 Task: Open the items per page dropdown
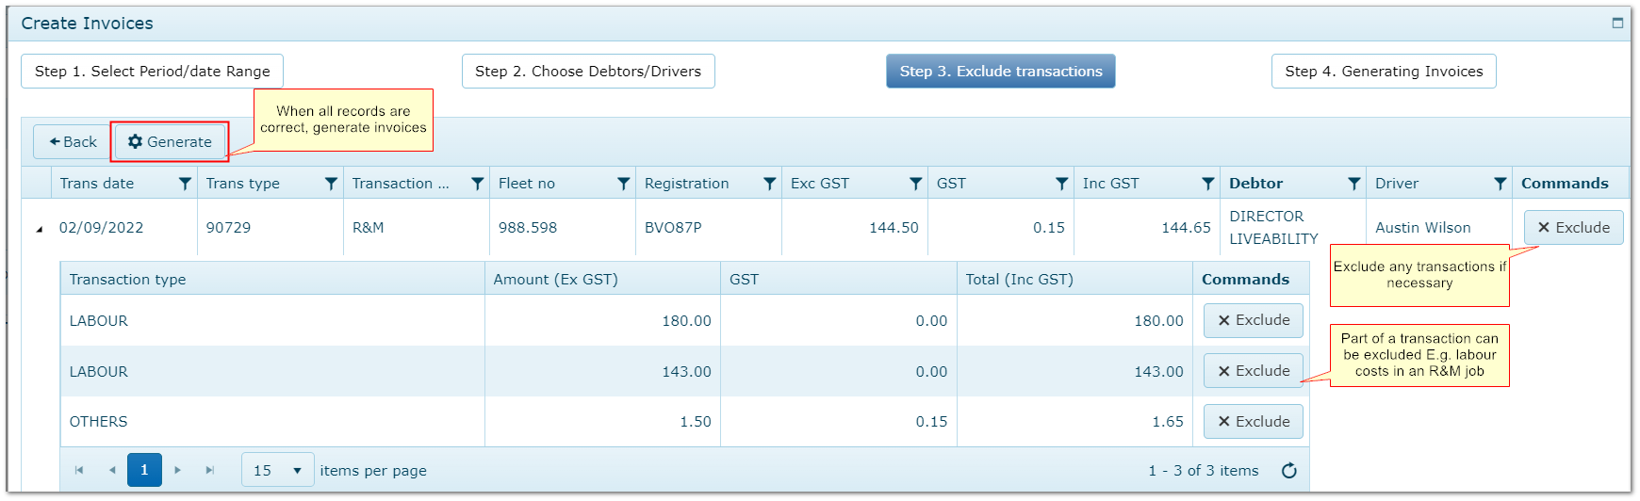point(277,470)
